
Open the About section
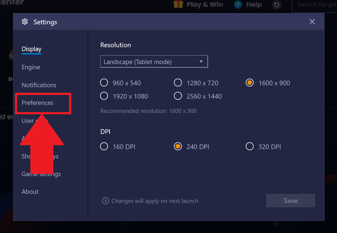click(x=30, y=192)
